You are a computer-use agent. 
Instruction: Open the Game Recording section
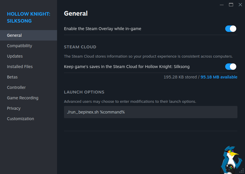(x=23, y=98)
